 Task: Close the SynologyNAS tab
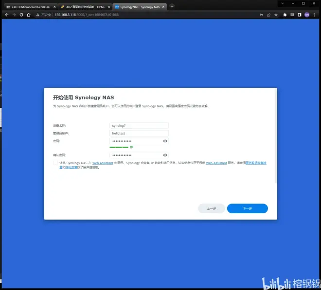tap(163, 7)
